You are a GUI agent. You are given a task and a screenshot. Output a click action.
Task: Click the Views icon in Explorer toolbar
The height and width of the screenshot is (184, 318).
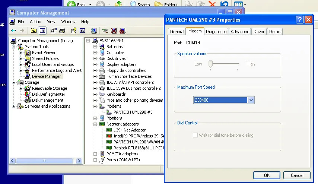click(x=238, y=4)
